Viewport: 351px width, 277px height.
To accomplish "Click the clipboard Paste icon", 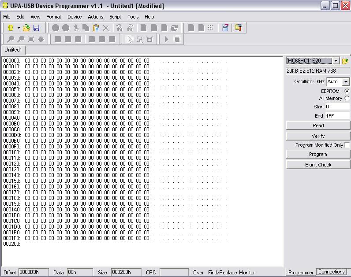I will coord(96,28).
